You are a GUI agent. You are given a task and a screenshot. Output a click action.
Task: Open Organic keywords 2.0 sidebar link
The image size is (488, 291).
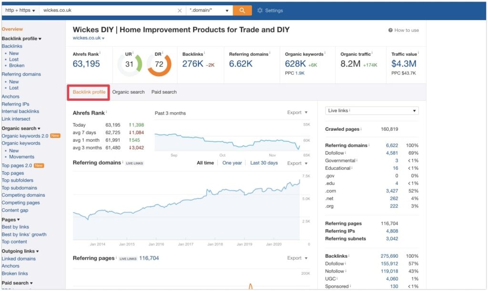click(25, 136)
